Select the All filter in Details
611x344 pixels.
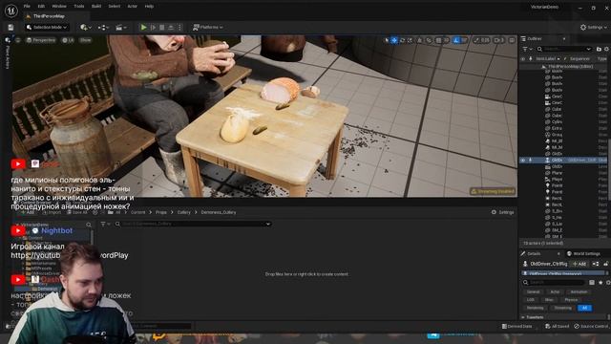(x=584, y=308)
